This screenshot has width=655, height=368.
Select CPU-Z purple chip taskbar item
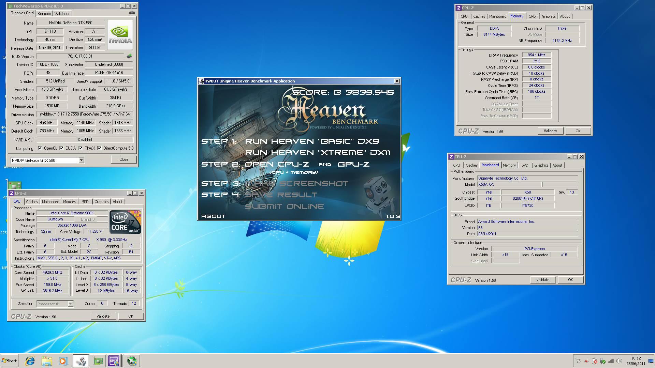tap(114, 361)
